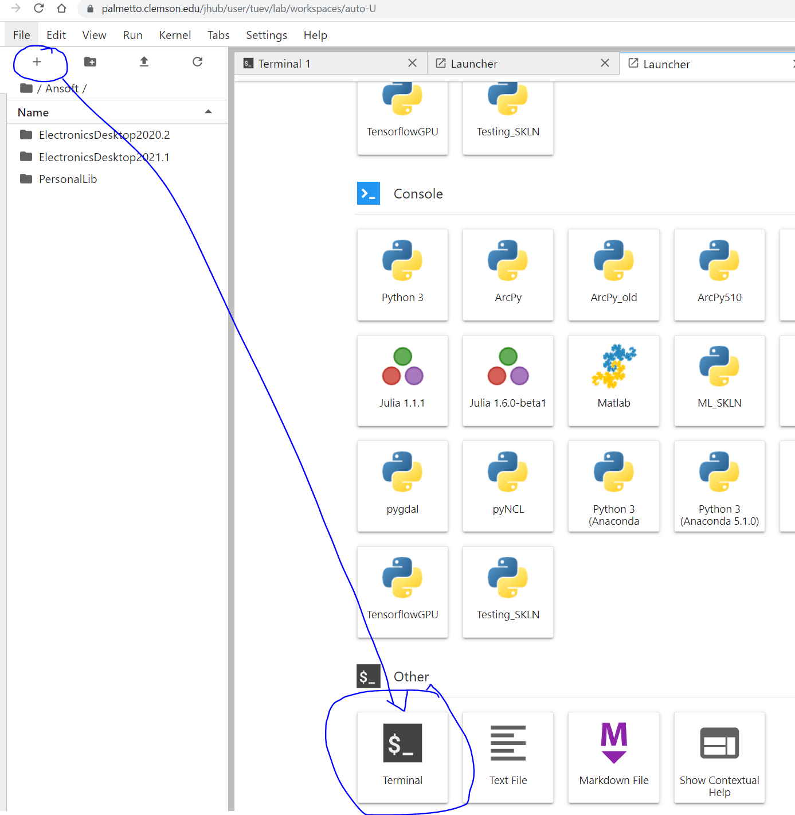
Task: Open the Run menu
Action: pyautogui.click(x=133, y=35)
